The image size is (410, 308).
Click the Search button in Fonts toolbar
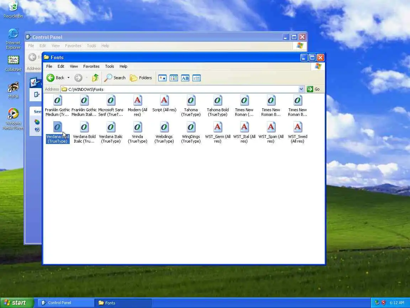(115, 78)
